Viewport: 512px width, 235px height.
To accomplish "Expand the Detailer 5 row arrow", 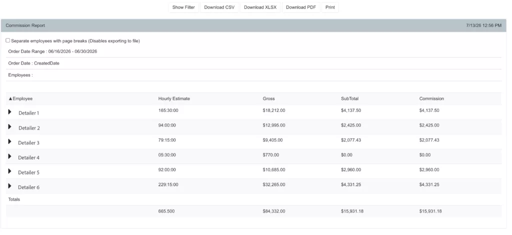I will (x=10, y=171).
